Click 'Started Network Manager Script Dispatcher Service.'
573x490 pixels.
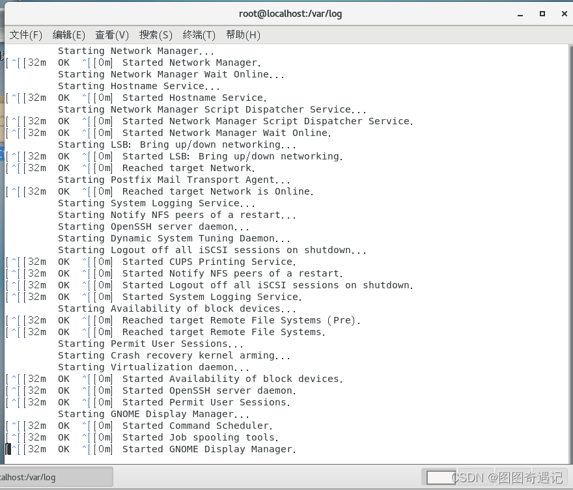(x=268, y=121)
